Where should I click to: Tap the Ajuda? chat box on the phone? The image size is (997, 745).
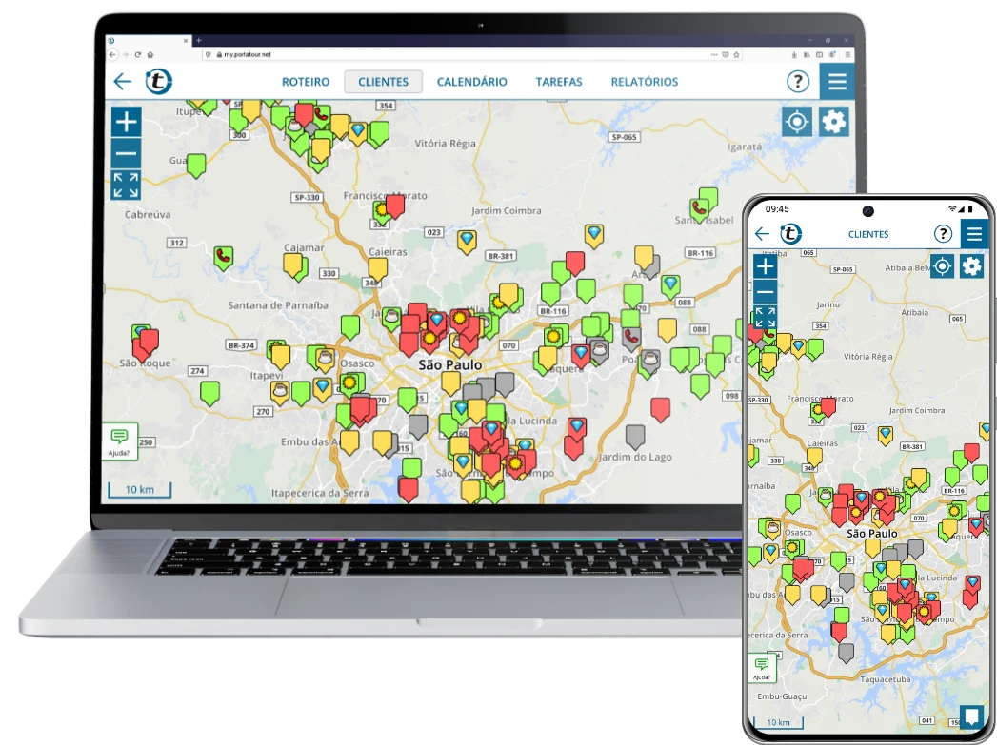[x=762, y=668]
